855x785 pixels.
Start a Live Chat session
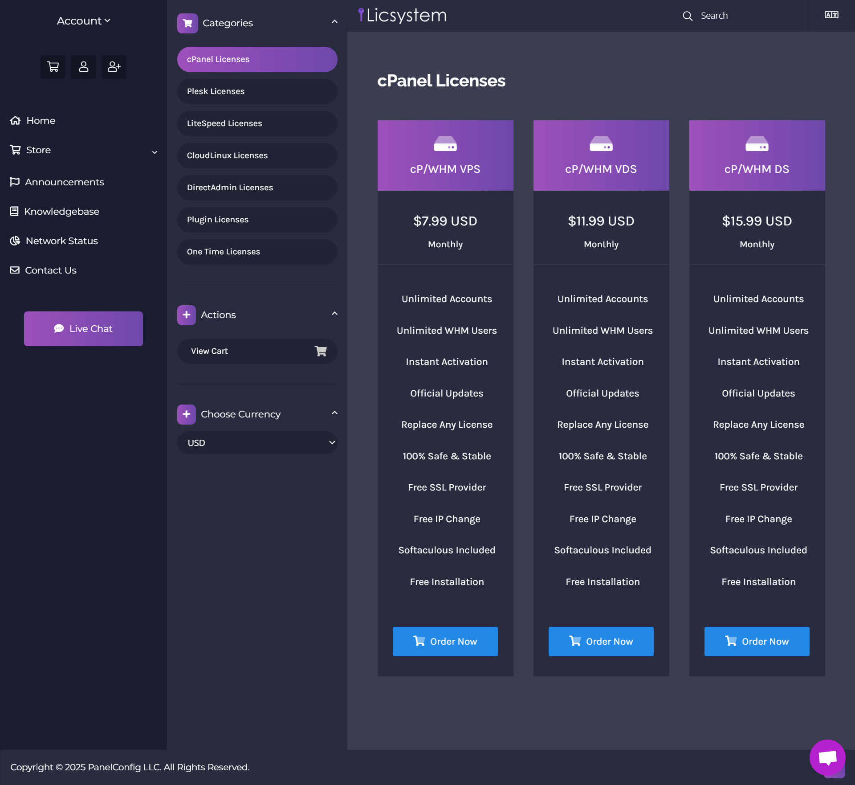83,328
